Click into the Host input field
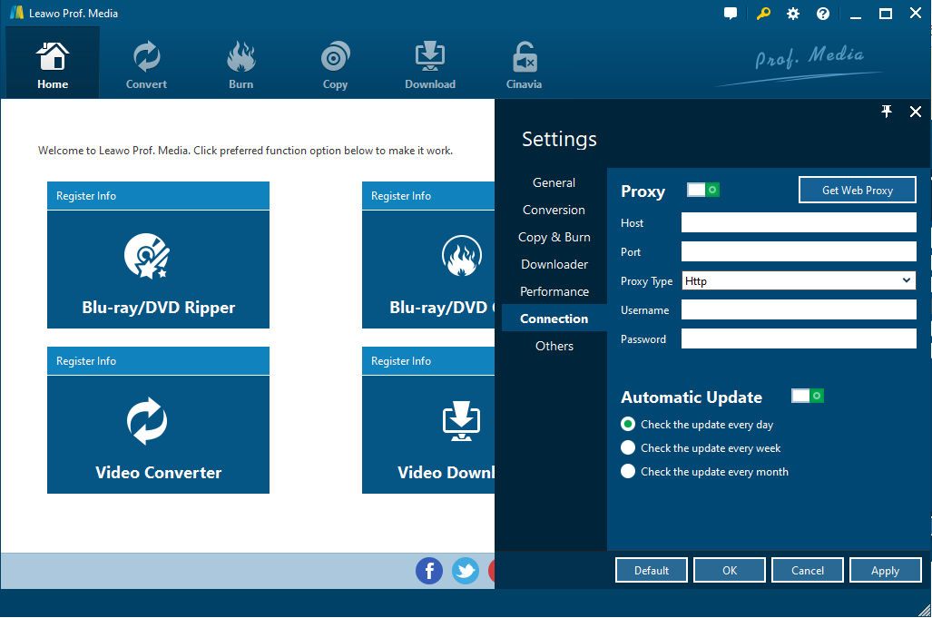The image size is (932, 618). (x=799, y=222)
